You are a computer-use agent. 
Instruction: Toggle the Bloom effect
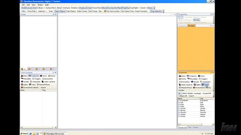click(104, 8)
